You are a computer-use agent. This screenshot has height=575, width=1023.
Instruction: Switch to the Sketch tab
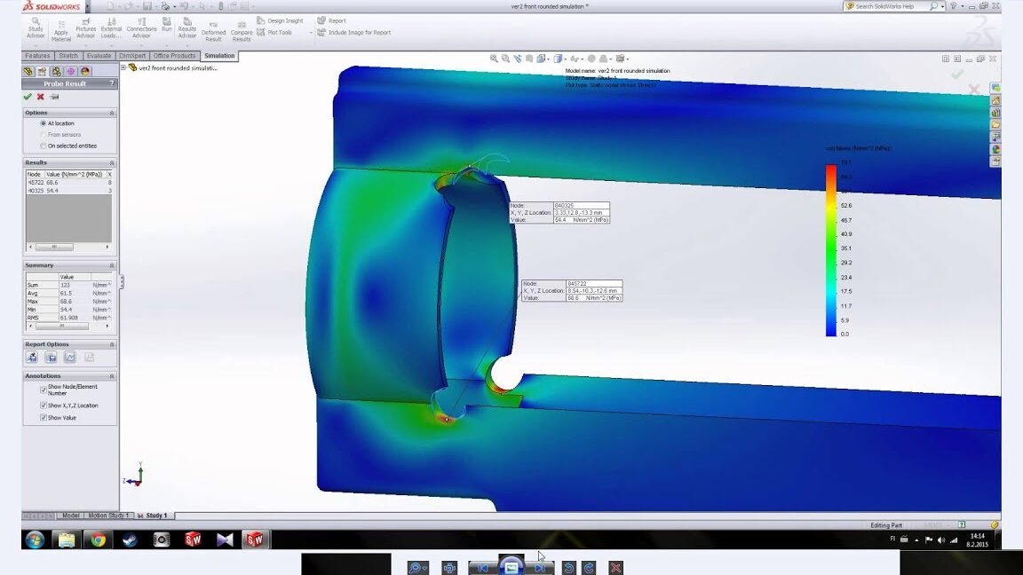(x=68, y=56)
